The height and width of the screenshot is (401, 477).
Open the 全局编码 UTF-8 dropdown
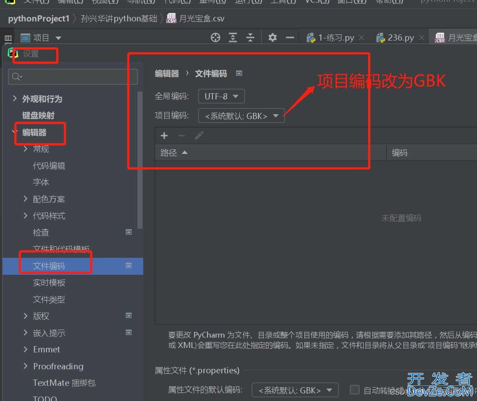click(221, 96)
